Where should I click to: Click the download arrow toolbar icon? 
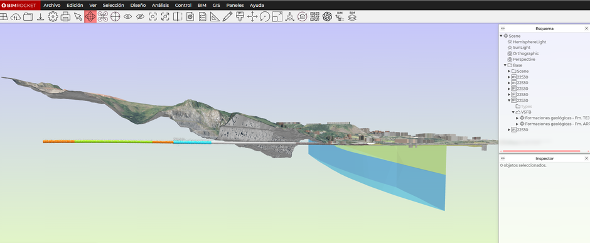[40, 16]
